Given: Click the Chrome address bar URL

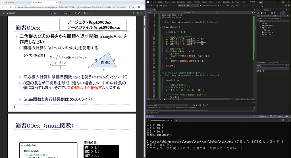Looking at the screenshot, I should pyautogui.click(x=71, y=7).
